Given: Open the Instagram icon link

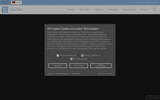Looking at the screenshot, I should click(7, 2).
